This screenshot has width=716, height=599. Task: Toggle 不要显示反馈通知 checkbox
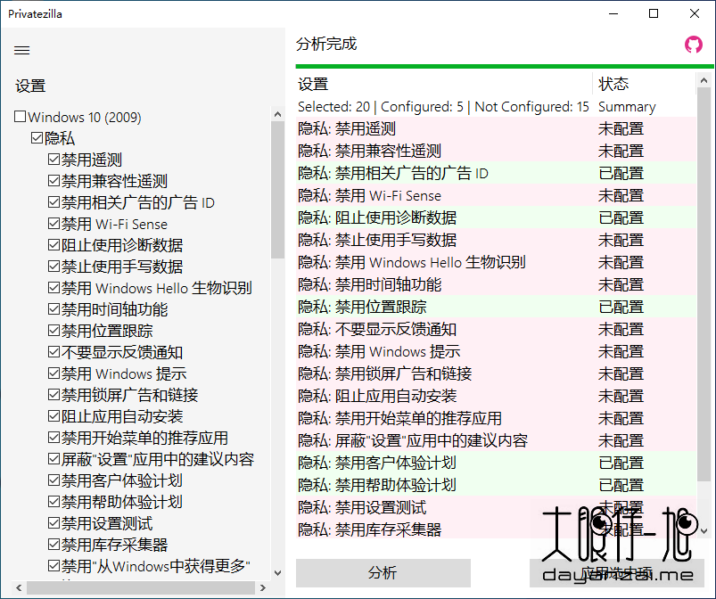click(53, 352)
